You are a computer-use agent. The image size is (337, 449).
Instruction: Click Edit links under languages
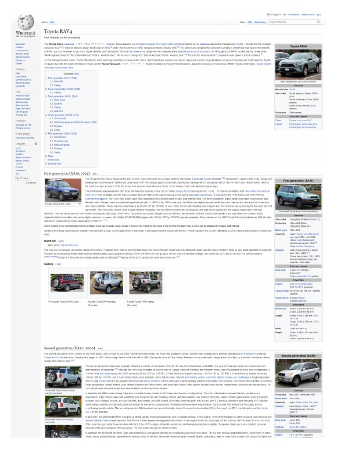(x=32, y=183)
